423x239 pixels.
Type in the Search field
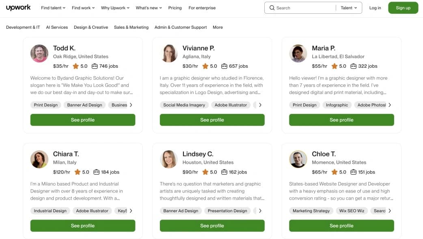[304, 8]
